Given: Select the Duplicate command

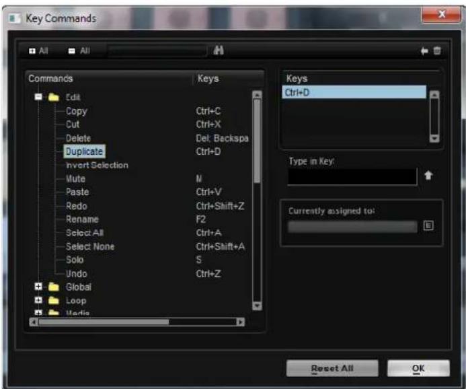Looking at the screenshot, I should click(84, 151).
